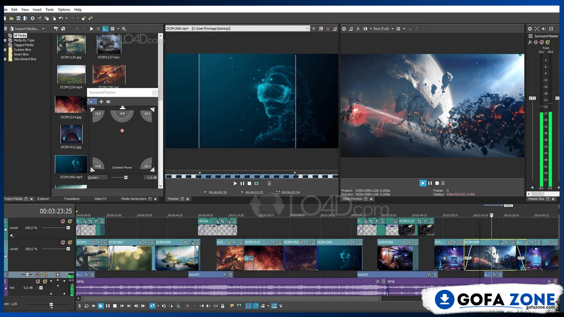Open the Insert menu
This screenshot has width=564, height=317.
37,9
